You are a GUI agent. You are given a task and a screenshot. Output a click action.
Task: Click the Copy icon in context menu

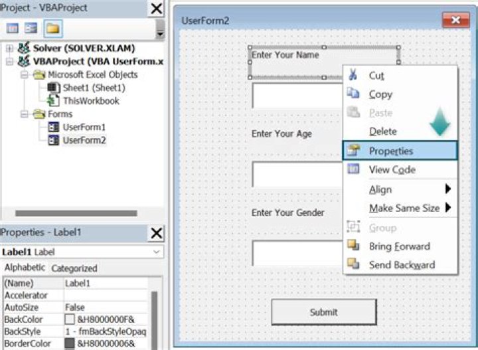[353, 93]
